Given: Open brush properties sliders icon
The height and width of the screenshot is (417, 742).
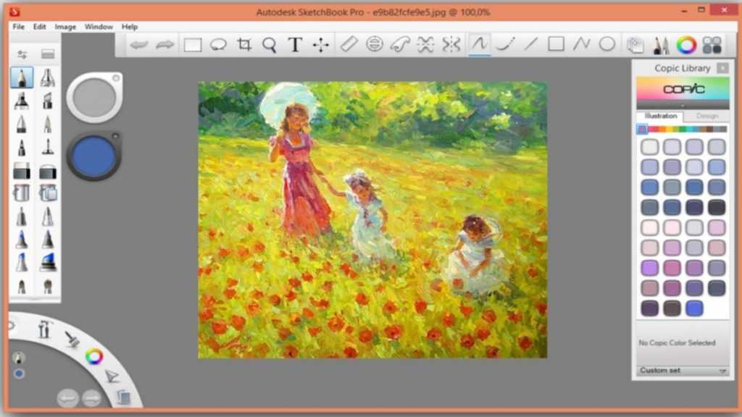Looking at the screenshot, I should (22, 54).
